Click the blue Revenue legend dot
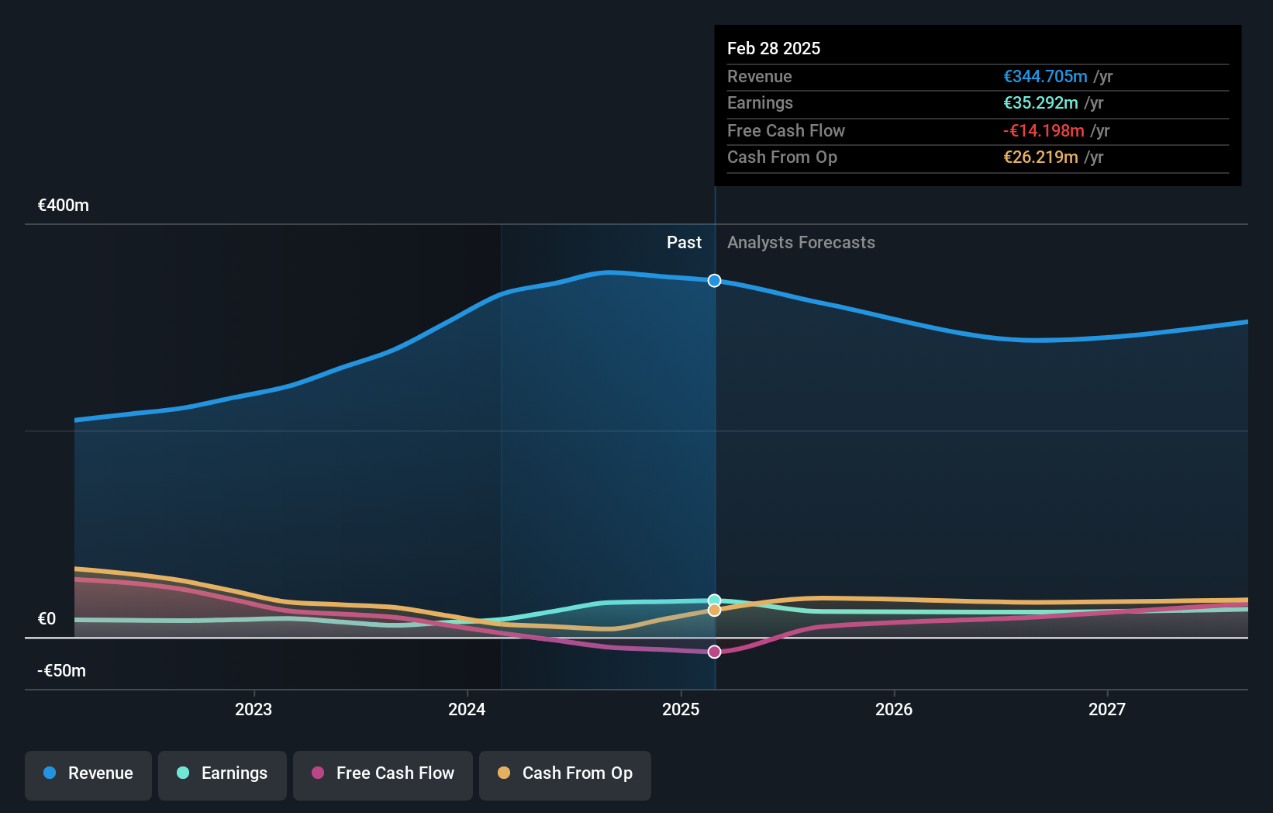The image size is (1273, 813). [x=49, y=773]
